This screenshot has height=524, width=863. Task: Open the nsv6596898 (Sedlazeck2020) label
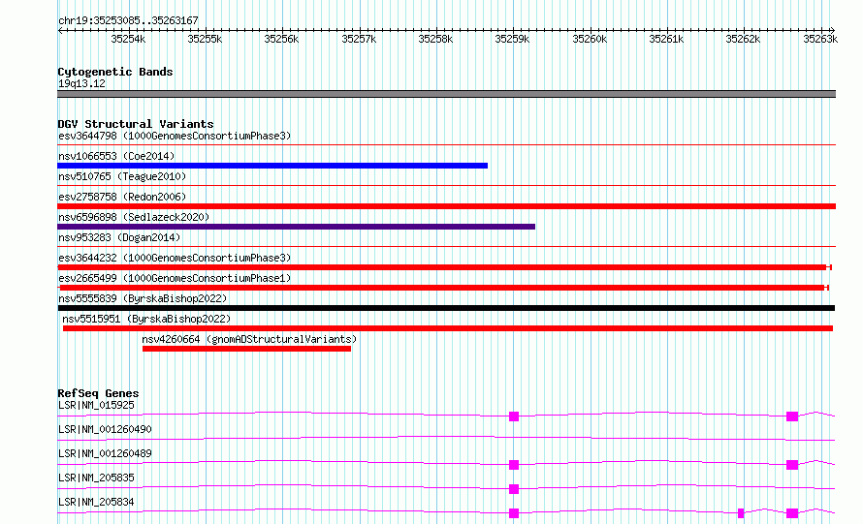[x=134, y=217]
